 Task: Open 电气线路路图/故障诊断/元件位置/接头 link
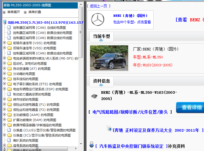coord(130,112)
